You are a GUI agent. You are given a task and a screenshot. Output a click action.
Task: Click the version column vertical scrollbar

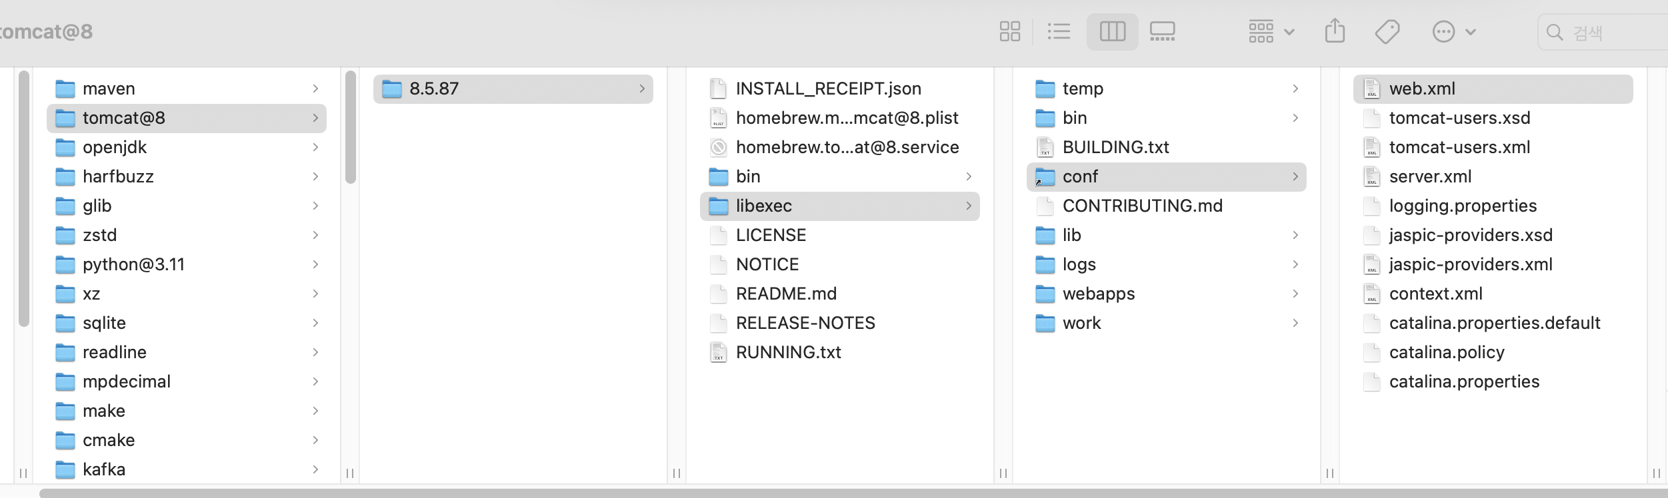[351, 126]
